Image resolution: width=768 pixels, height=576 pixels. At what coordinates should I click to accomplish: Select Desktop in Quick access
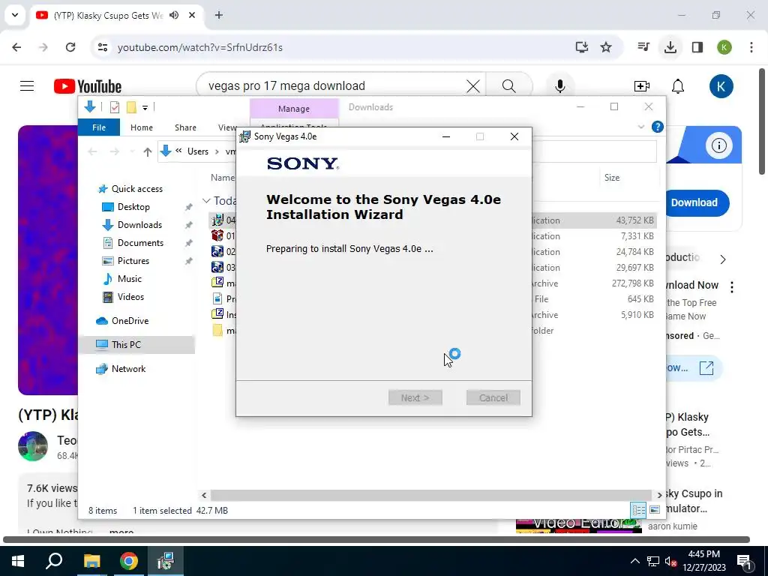(x=133, y=207)
